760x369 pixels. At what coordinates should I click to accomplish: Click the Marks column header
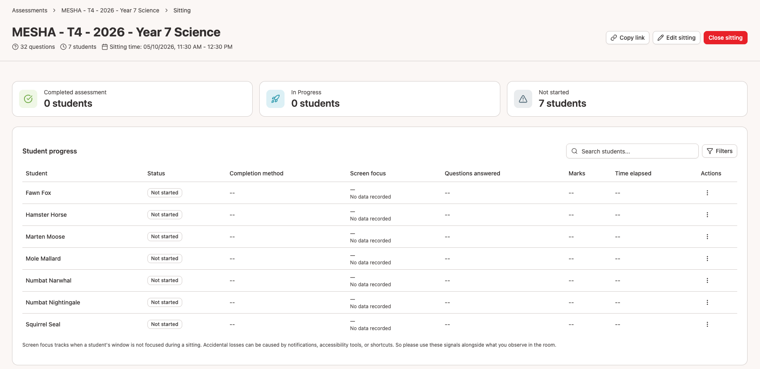[577, 173]
